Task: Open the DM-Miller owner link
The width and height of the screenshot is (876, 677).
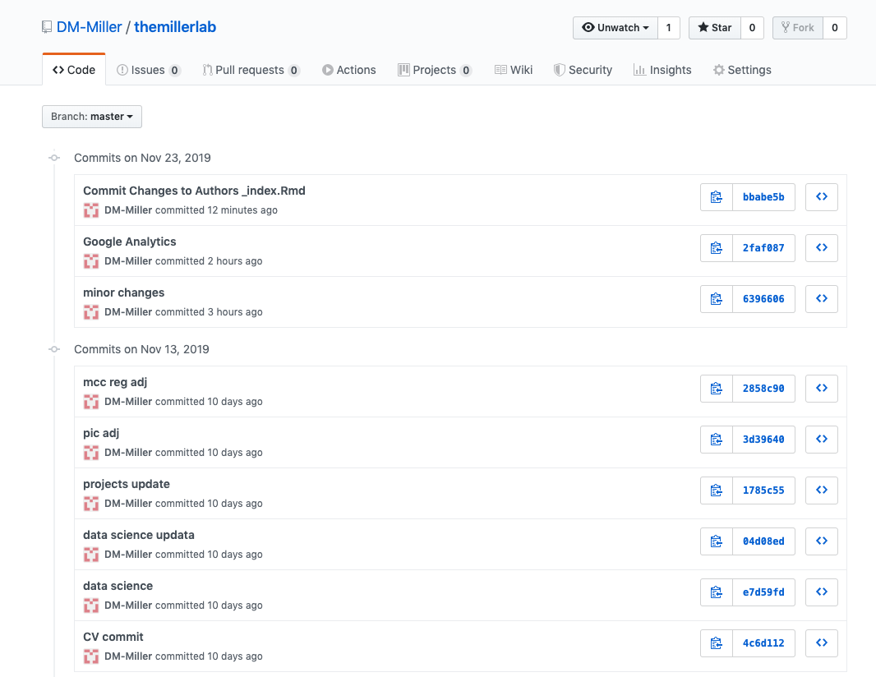Action: point(89,27)
